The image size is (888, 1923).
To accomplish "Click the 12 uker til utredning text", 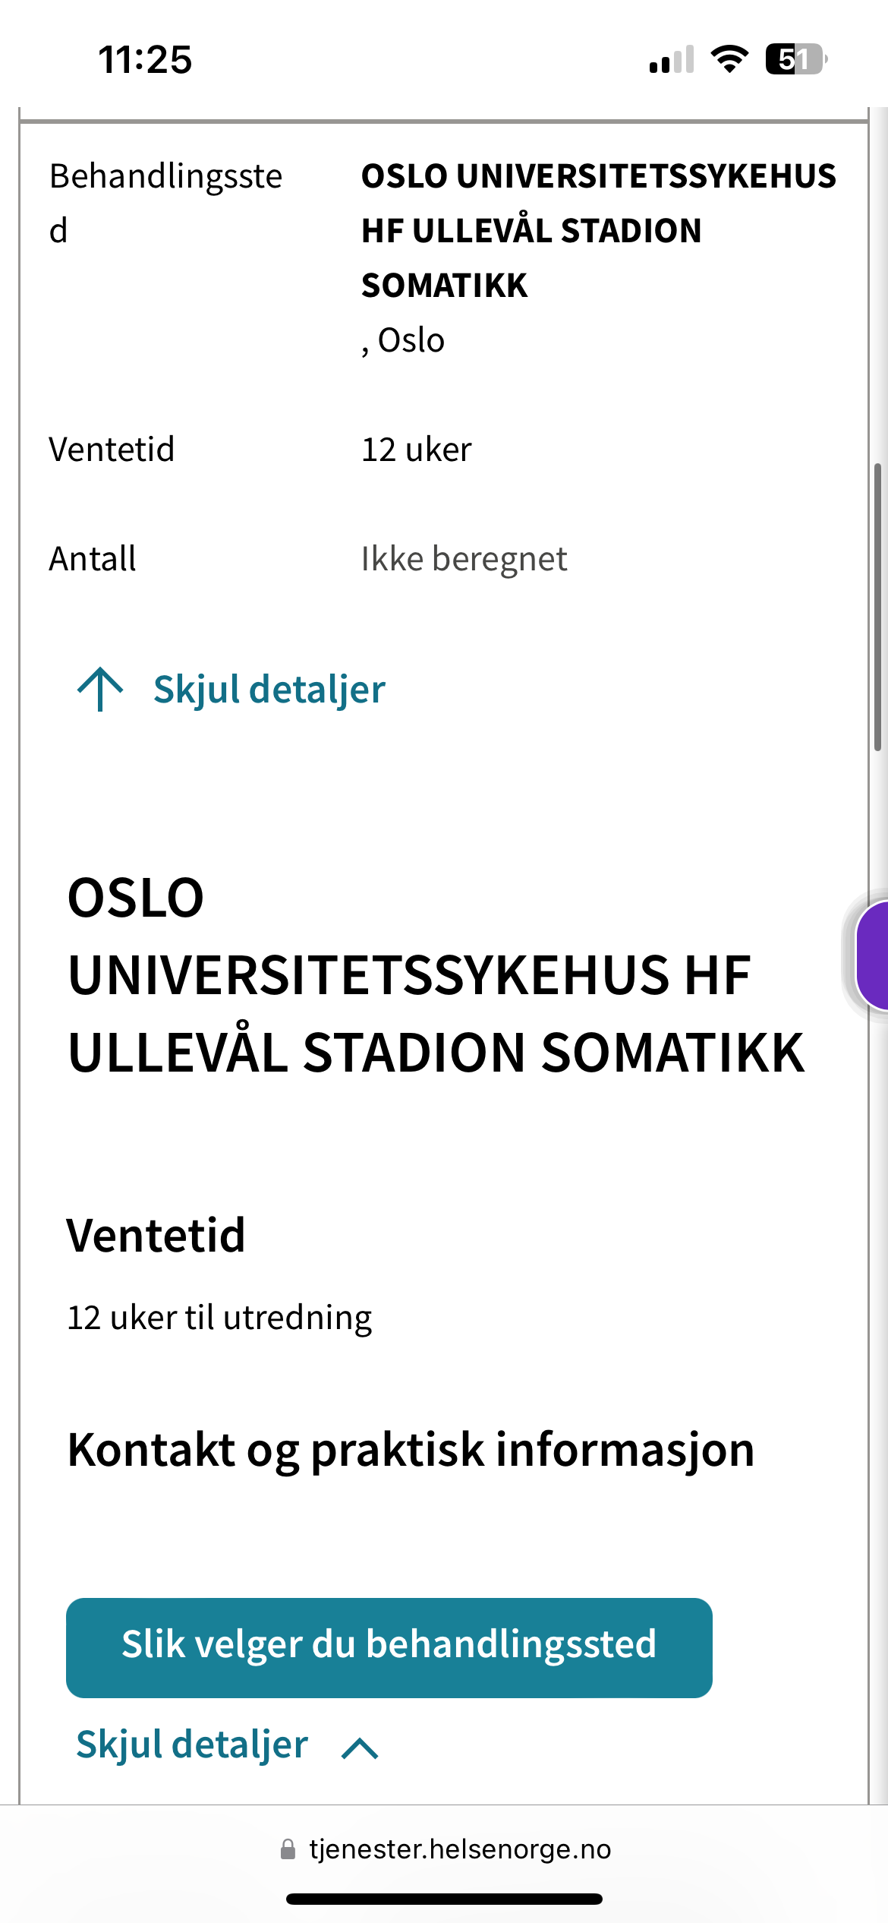I will click(x=220, y=1317).
